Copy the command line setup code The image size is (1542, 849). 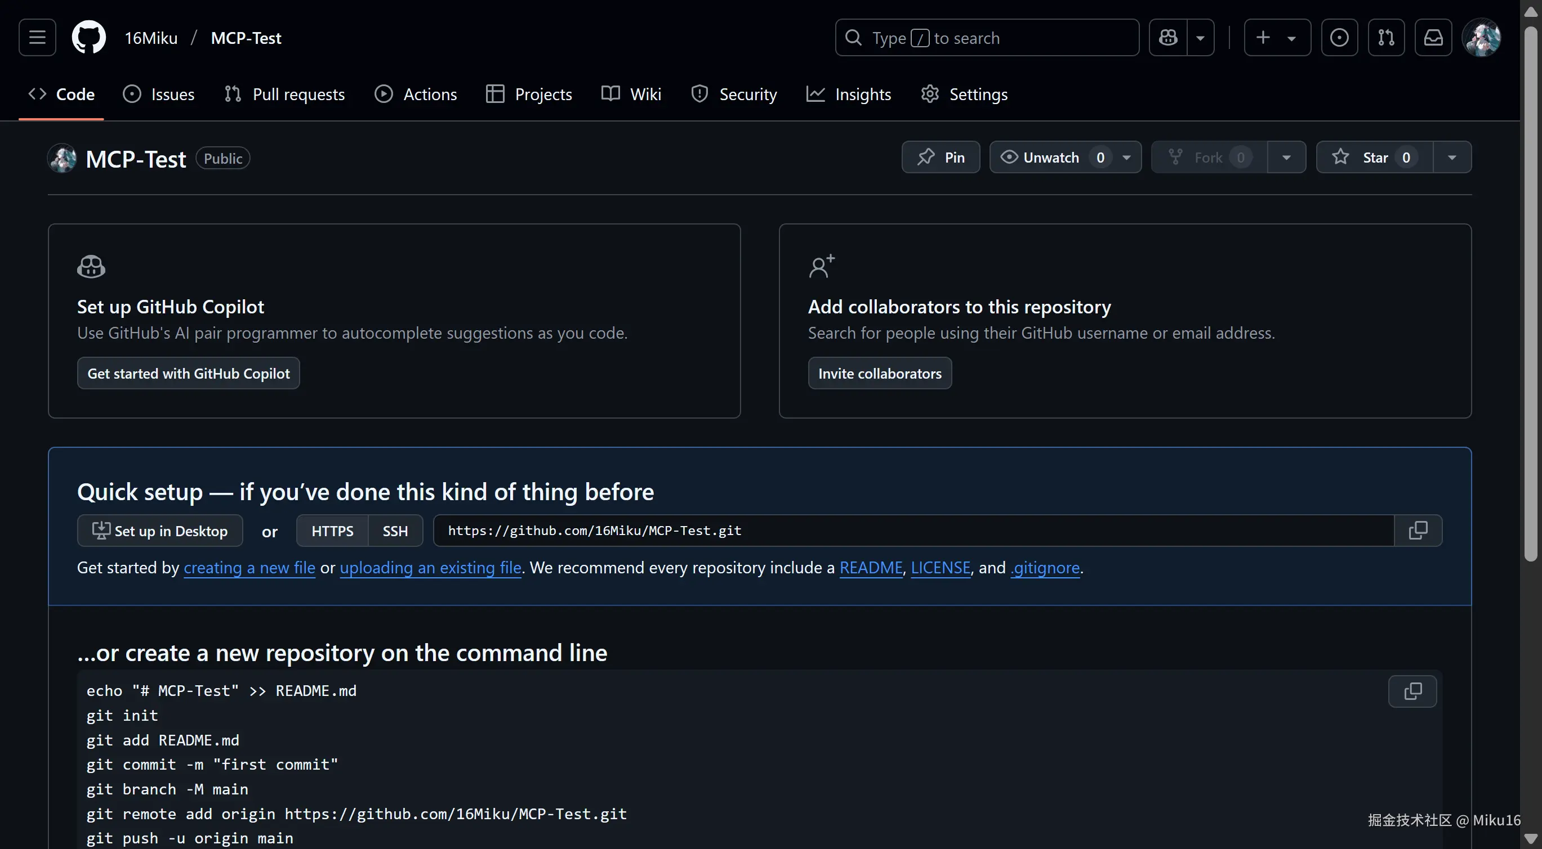click(1412, 692)
